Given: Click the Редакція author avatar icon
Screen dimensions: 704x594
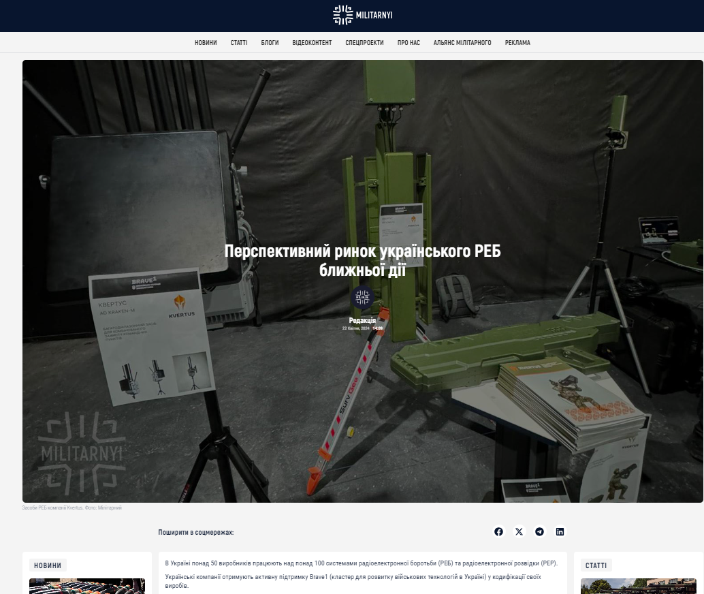Looking at the screenshot, I should (x=362, y=298).
